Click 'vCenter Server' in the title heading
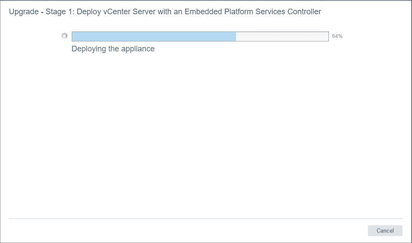This screenshot has height=243, width=412. (124, 12)
